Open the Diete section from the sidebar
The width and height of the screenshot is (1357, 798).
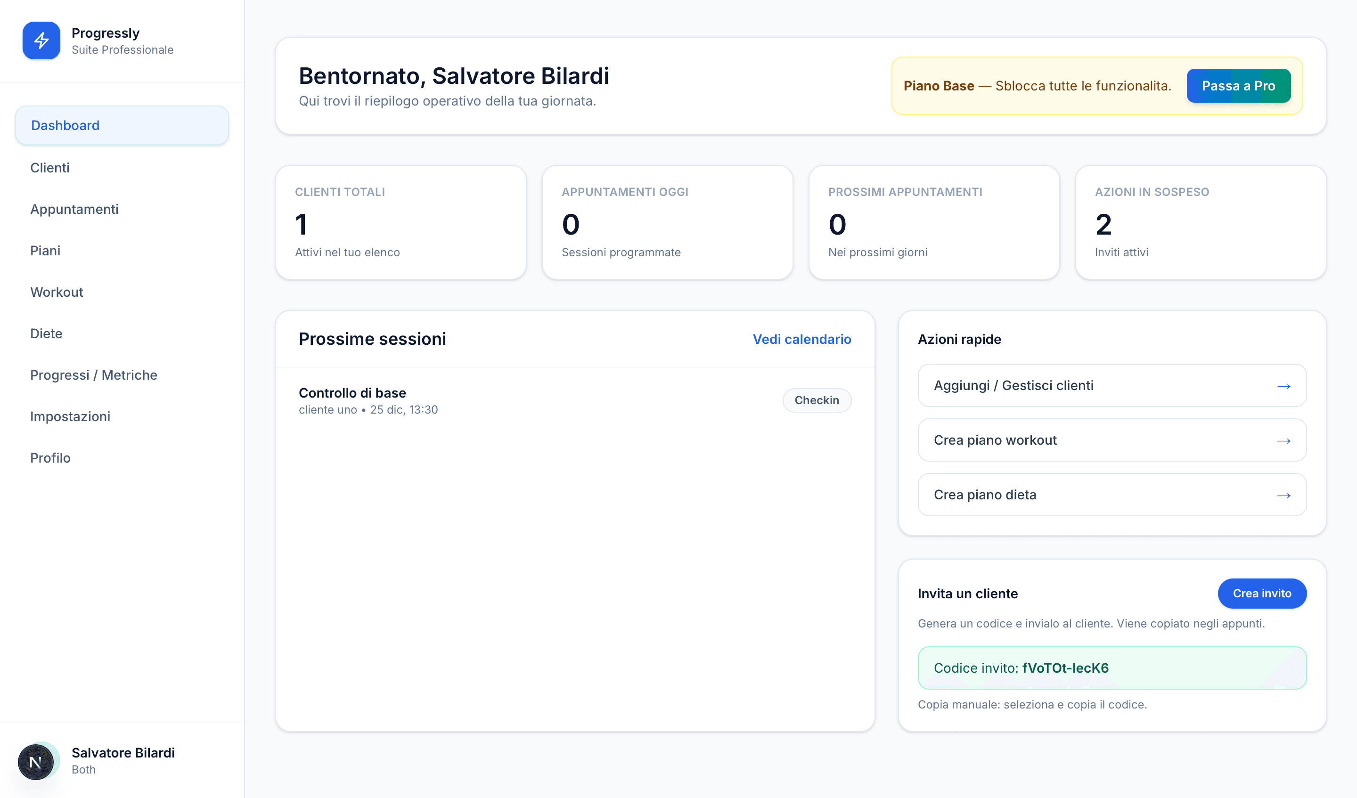46,334
